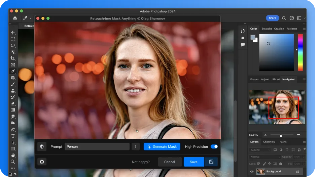Toggle lock image pixels brush icon
Screen dimensions: 315x177
coord(264,164)
